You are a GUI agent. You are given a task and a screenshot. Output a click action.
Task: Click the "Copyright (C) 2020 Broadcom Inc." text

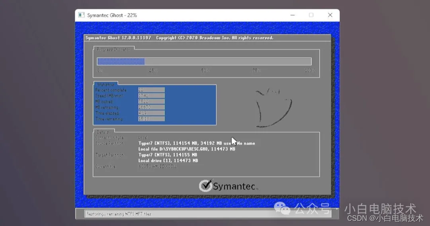point(193,38)
